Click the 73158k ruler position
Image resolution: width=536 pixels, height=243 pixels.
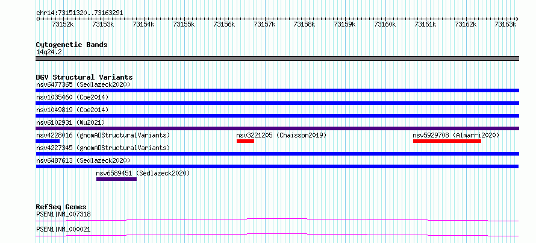[x=304, y=24]
